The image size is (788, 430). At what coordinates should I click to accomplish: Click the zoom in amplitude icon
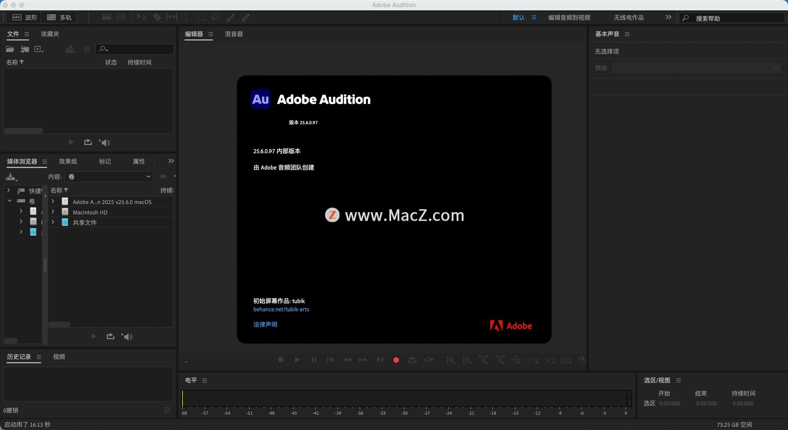[x=451, y=360]
